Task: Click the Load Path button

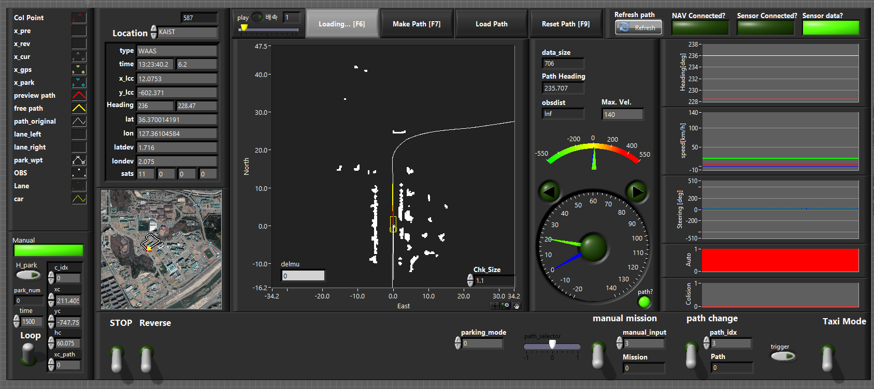Action: coord(491,24)
